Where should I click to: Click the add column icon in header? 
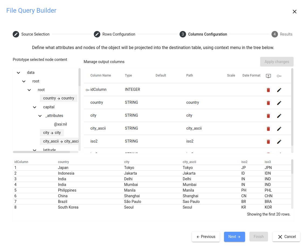click(x=268, y=76)
